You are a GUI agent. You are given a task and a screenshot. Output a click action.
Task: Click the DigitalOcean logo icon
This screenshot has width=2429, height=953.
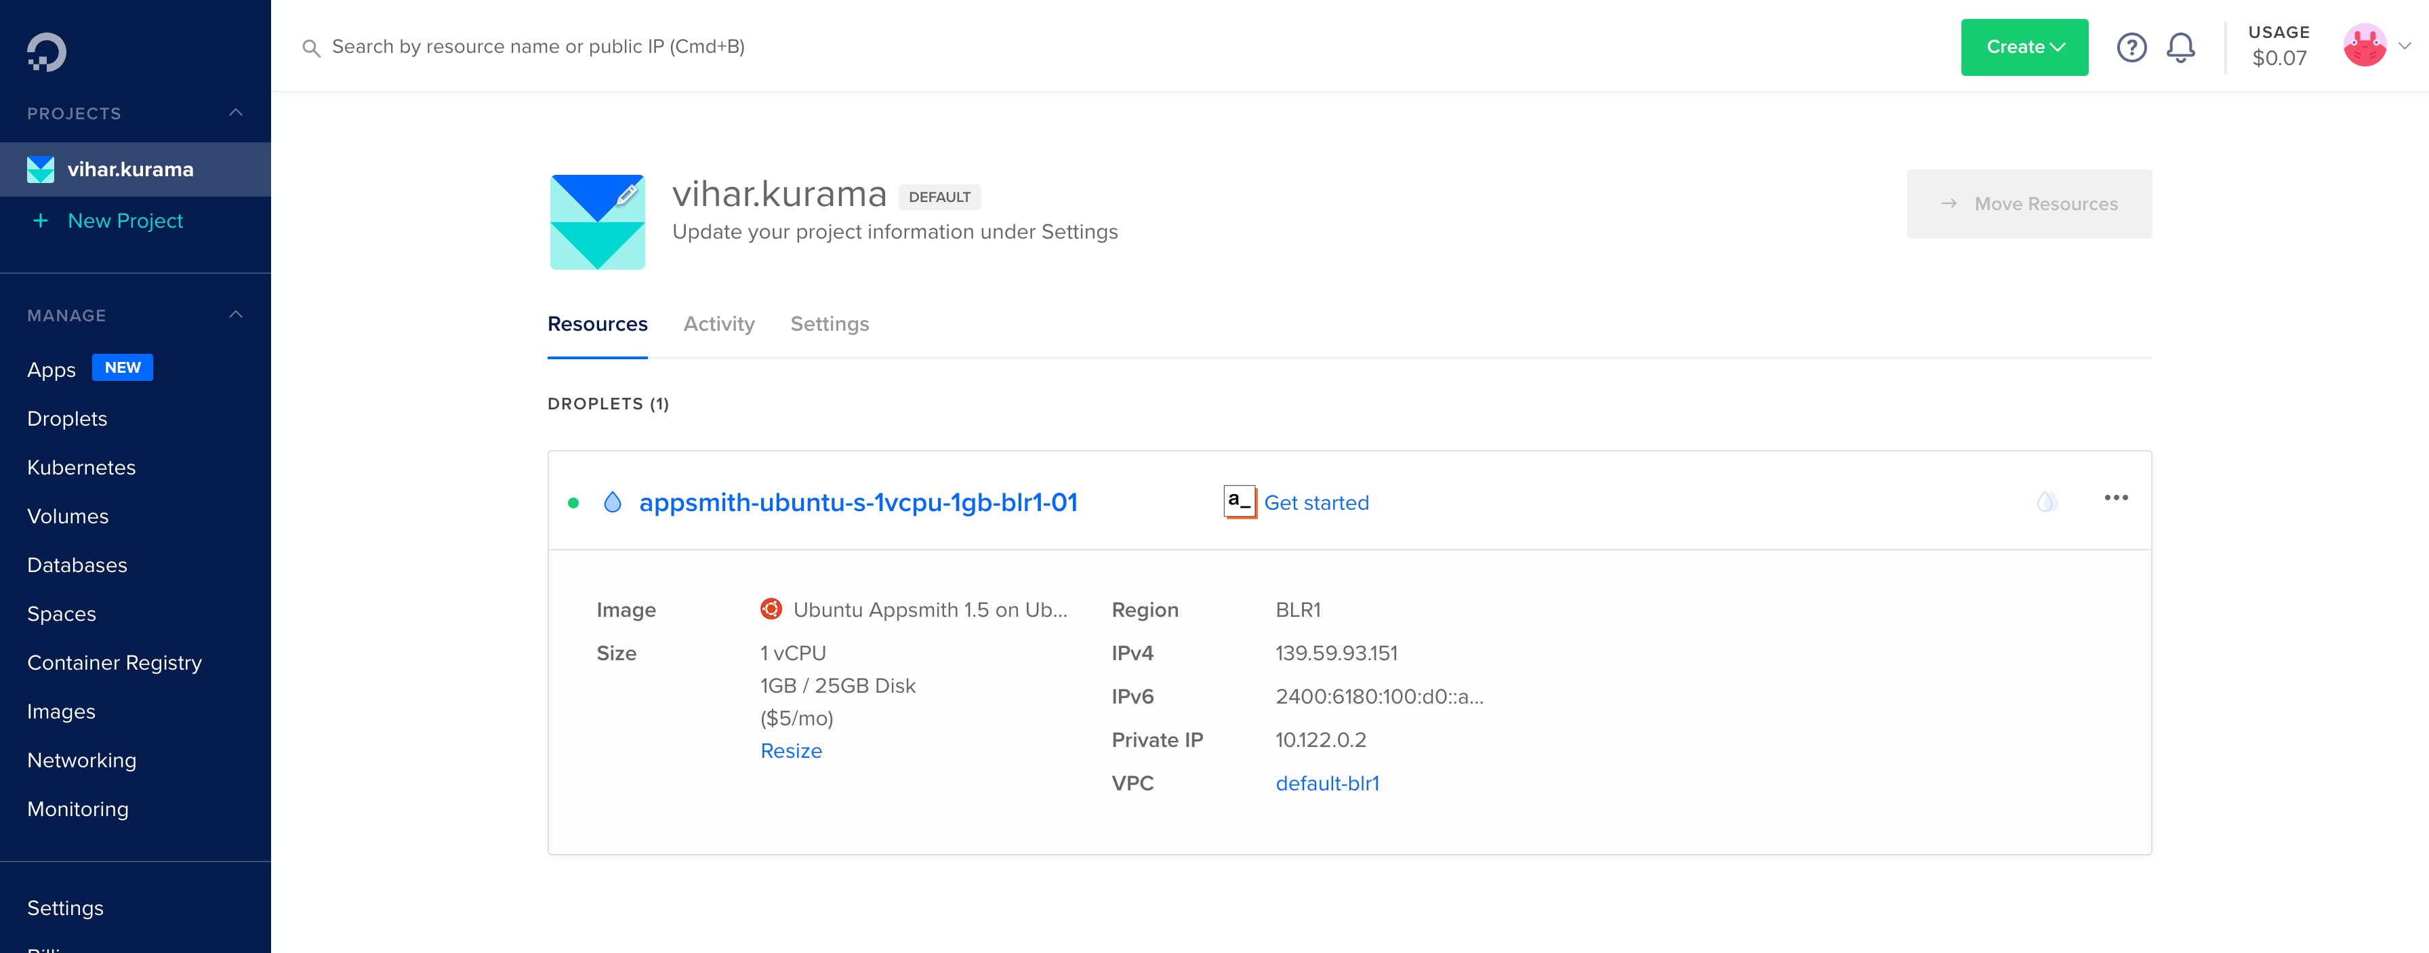coord(46,52)
